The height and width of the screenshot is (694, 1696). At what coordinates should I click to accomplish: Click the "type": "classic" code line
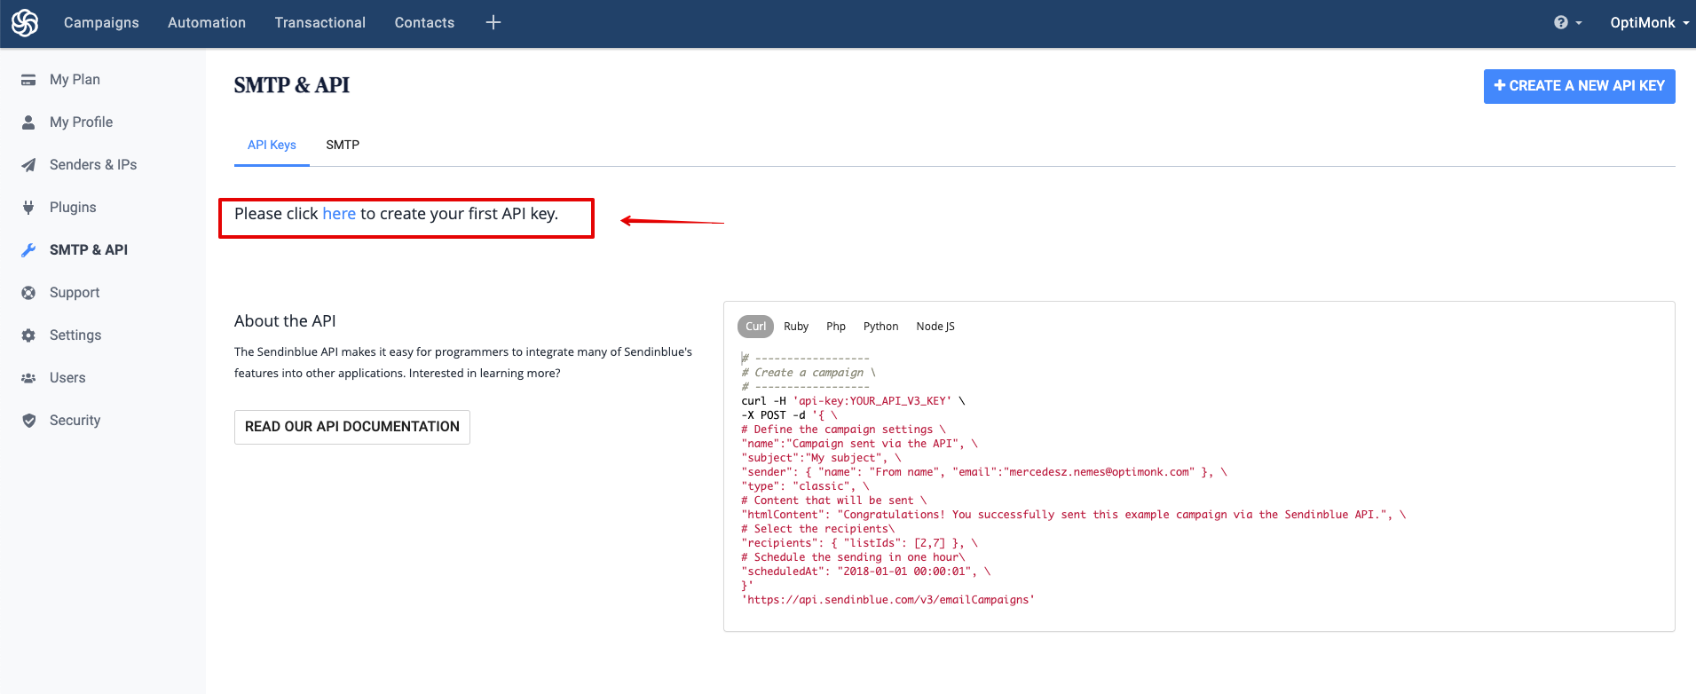pos(805,486)
